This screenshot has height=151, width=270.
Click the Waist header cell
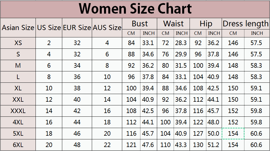[173, 24]
